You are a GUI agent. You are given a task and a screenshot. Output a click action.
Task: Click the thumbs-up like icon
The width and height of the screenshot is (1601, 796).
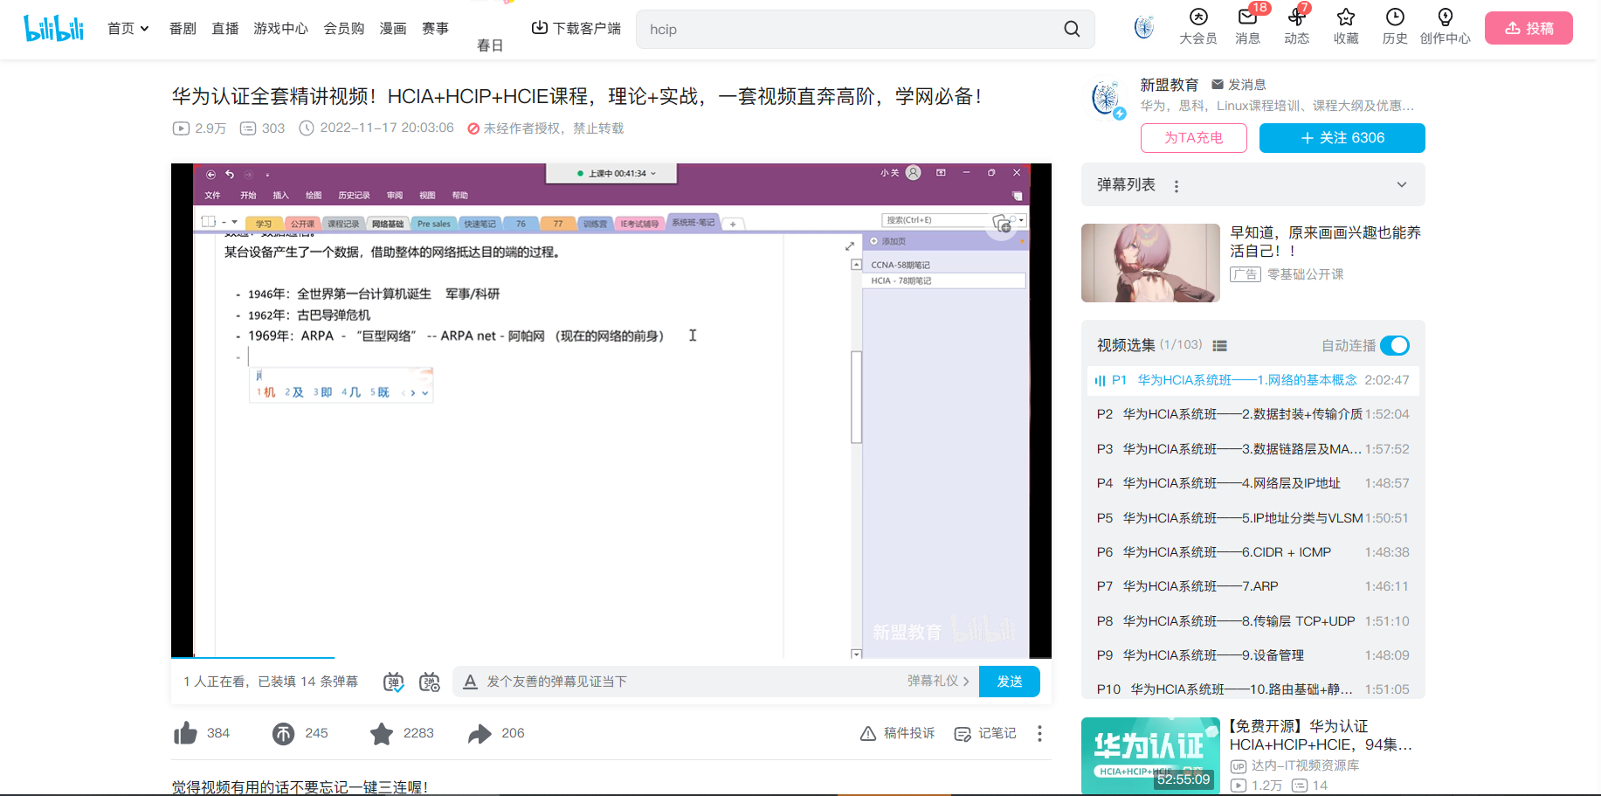point(186,734)
